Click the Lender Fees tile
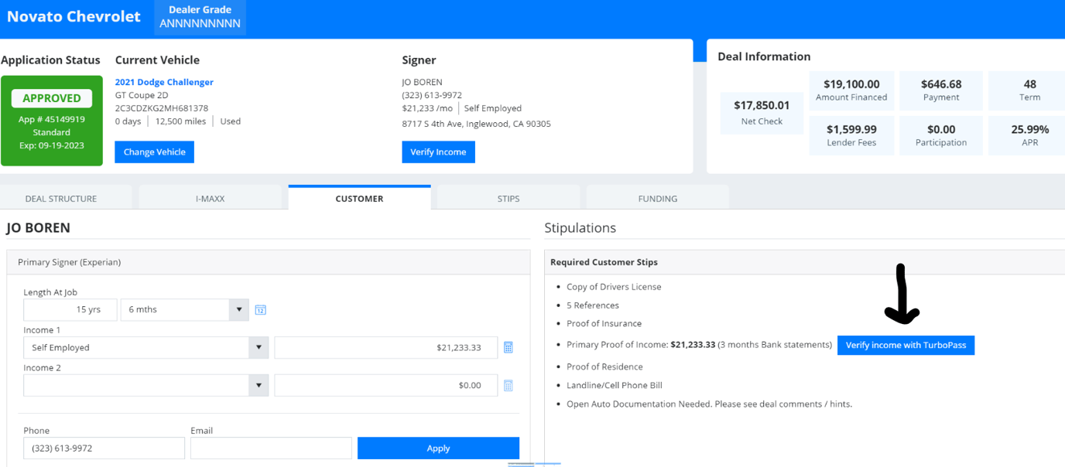Viewport: 1065px width, 467px height. [851, 135]
